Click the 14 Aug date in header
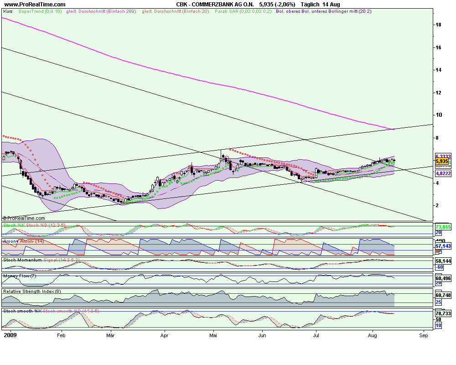 pyautogui.click(x=331, y=5)
